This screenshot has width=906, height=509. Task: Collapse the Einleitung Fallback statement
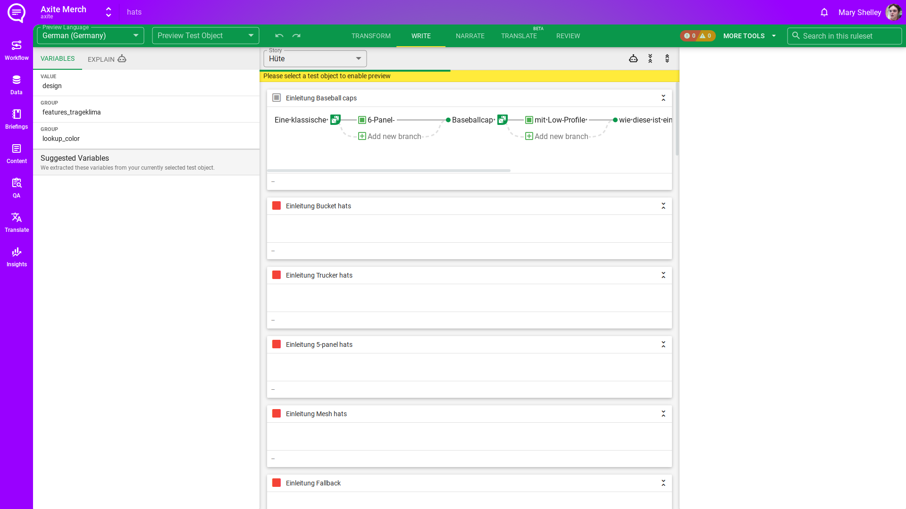coord(663,483)
